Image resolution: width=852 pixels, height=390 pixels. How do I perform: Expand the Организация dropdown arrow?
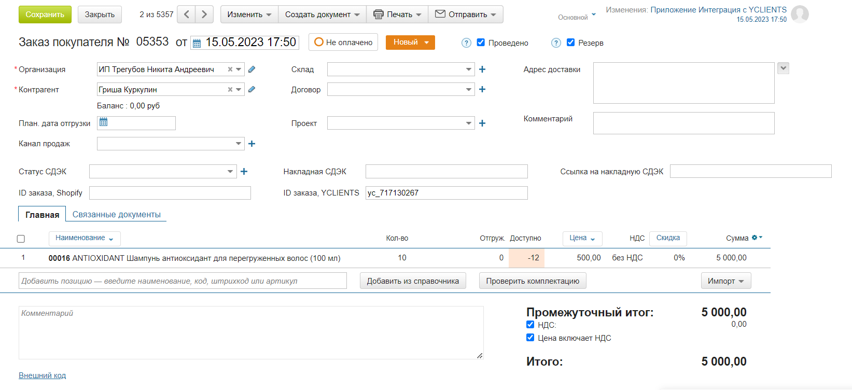(239, 69)
